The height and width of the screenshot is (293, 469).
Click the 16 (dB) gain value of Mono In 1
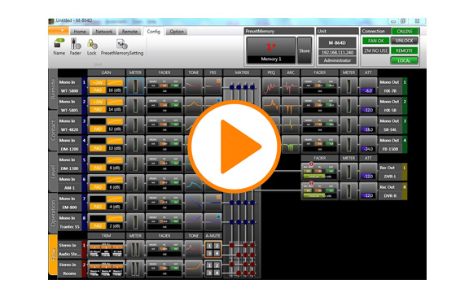[x=115, y=90]
